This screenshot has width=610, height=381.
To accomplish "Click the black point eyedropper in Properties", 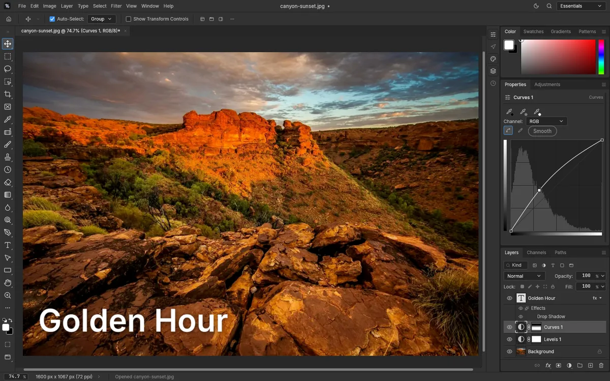I will 509,112.
